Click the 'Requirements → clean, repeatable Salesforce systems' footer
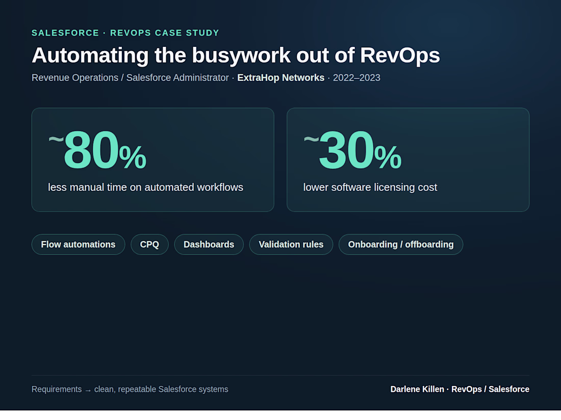This screenshot has height=420, width=561. tap(130, 389)
